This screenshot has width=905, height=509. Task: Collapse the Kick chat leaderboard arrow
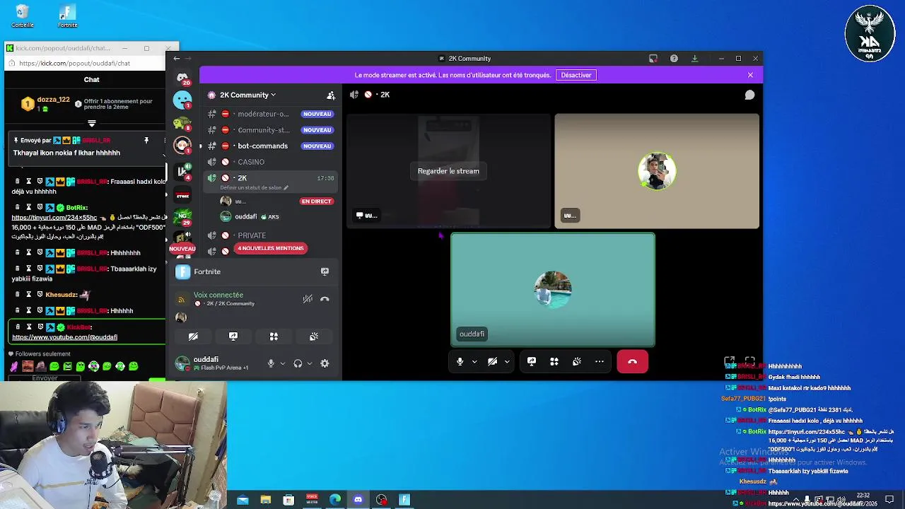click(x=92, y=123)
